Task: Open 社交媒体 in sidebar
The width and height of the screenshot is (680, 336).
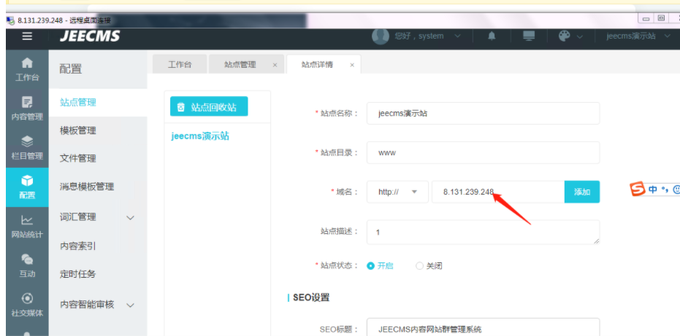Action: [27, 305]
